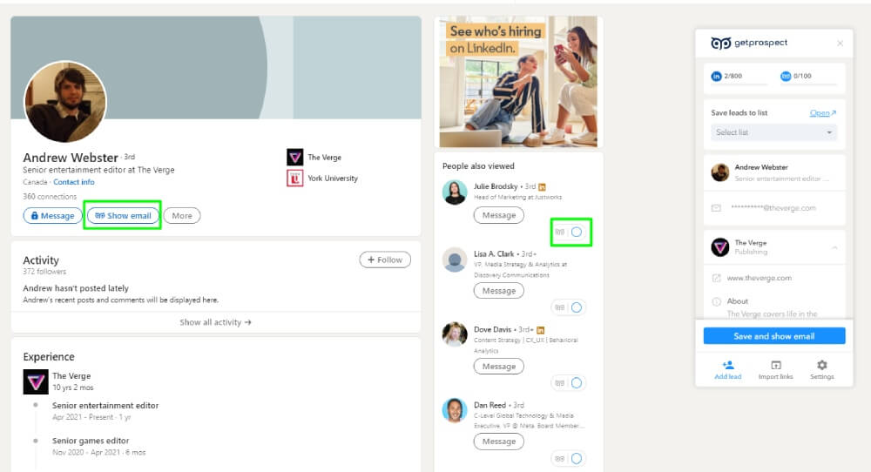Image resolution: width=871 pixels, height=472 pixels.
Task: Click Save and show email button
Action: (x=774, y=336)
